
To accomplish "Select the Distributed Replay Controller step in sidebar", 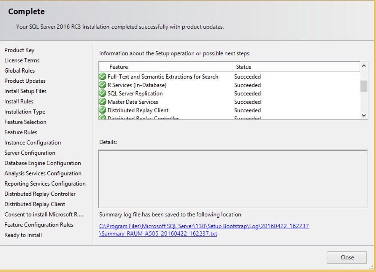I will (40, 194).
